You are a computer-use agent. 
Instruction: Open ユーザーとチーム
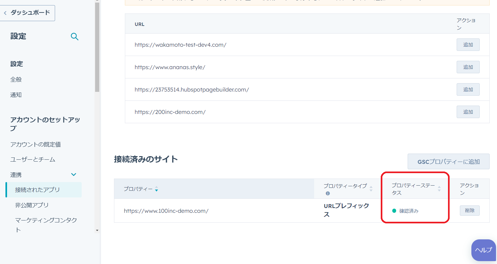[x=33, y=159]
